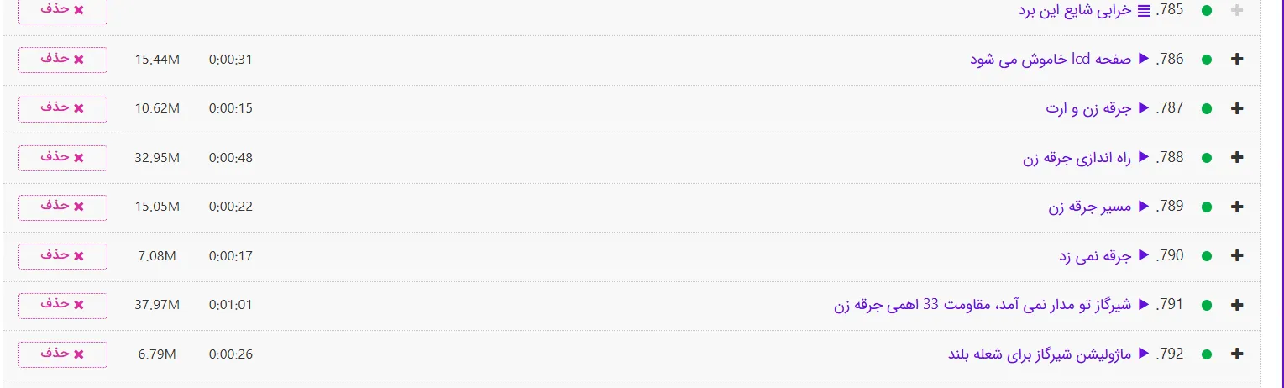Expand row 786 with its plus icon
The image size is (1284, 388).
coord(1236,60)
